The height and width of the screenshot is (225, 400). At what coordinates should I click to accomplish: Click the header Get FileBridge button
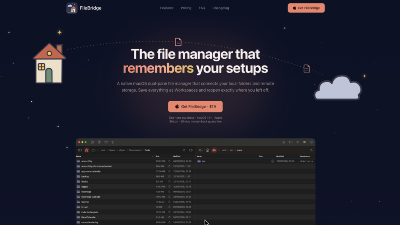coord(306,8)
